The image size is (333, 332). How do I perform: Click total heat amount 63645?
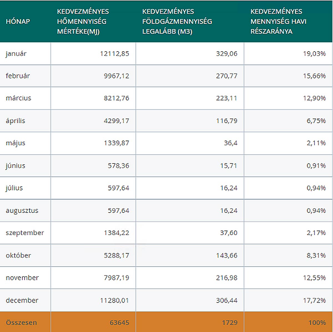click(119, 323)
